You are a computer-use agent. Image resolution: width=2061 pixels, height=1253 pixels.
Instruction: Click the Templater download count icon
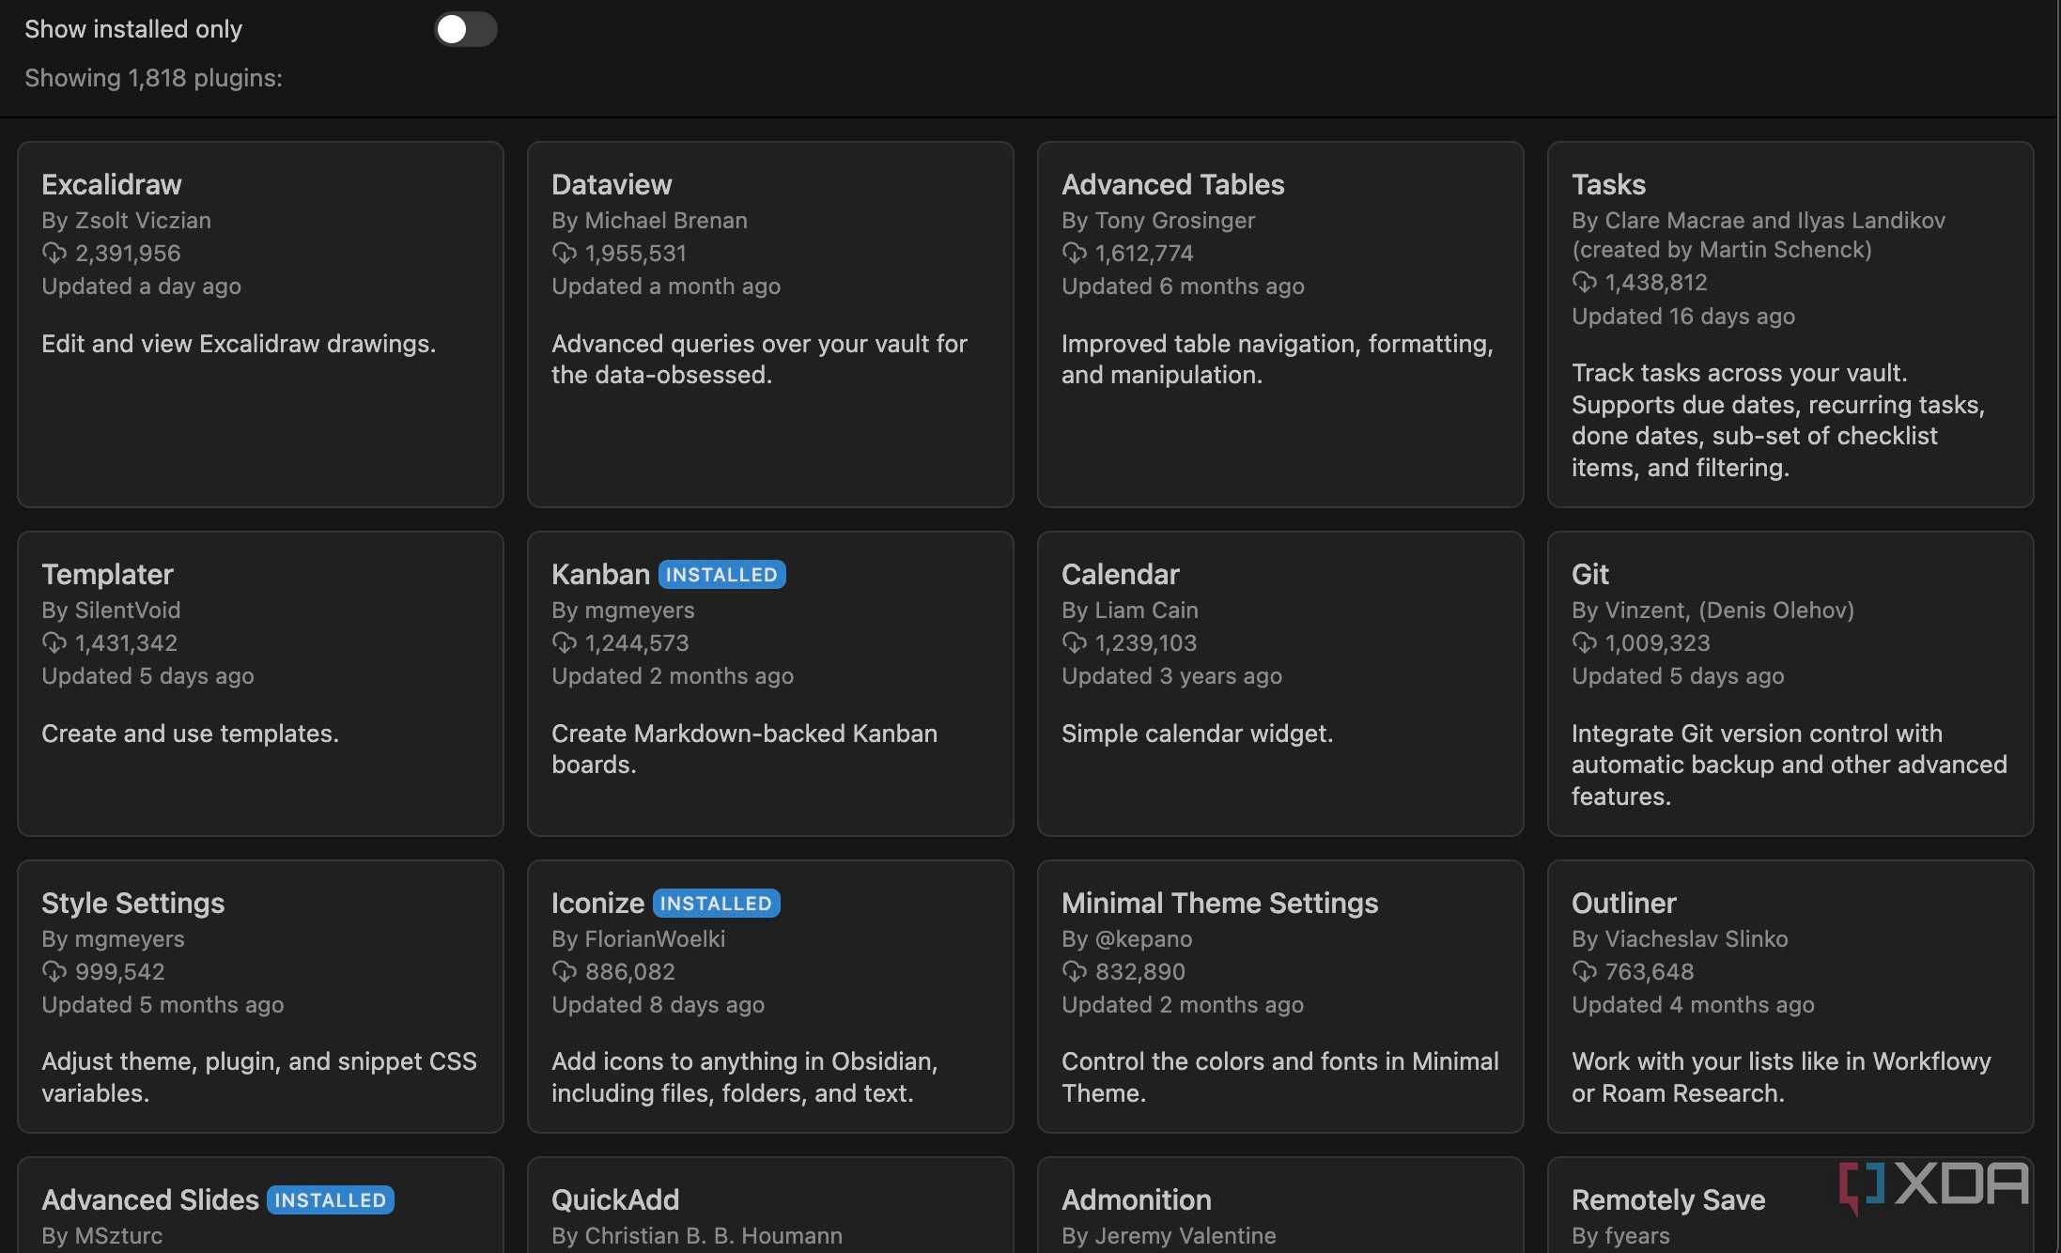[54, 643]
